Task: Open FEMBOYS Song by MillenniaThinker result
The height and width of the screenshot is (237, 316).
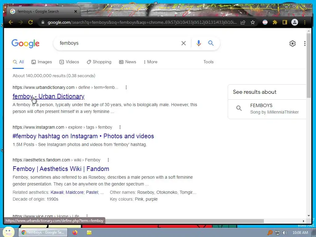Action: pyautogui.click(x=267, y=109)
